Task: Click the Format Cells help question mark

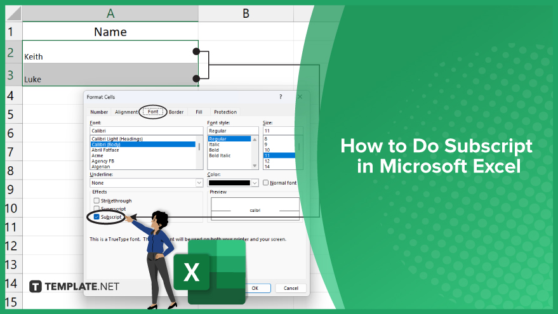Action: (x=281, y=96)
